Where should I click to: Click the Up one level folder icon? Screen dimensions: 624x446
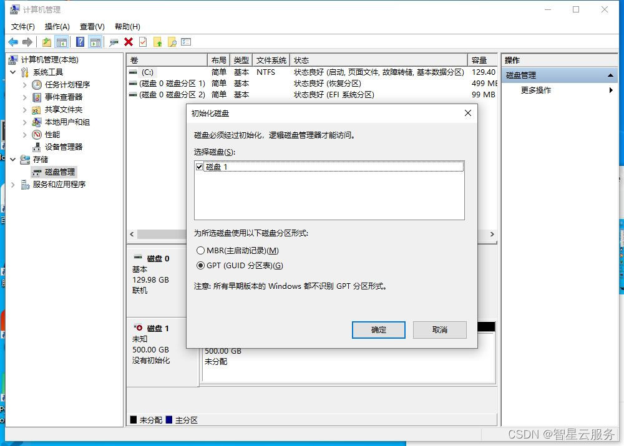point(47,42)
